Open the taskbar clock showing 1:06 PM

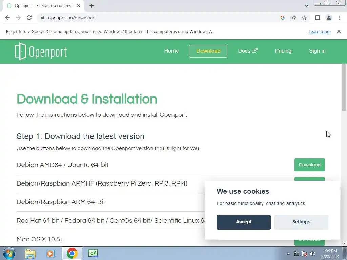pyautogui.click(x=330, y=254)
